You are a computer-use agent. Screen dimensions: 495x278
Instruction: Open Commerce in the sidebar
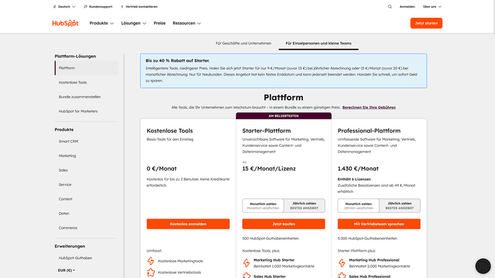[68, 228]
